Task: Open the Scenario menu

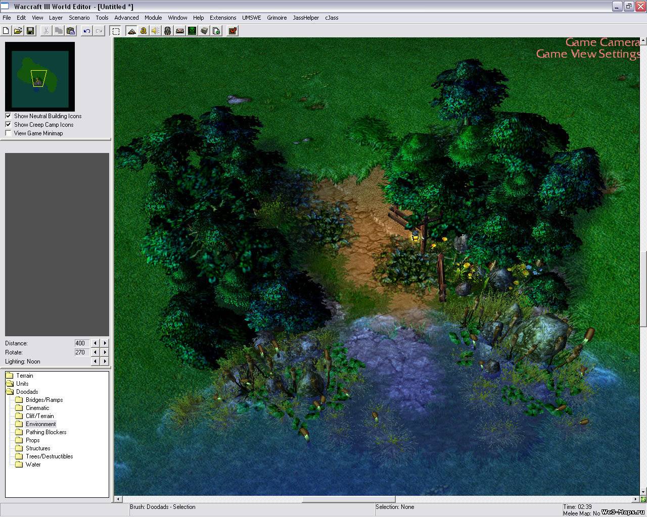Action: point(79,18)
